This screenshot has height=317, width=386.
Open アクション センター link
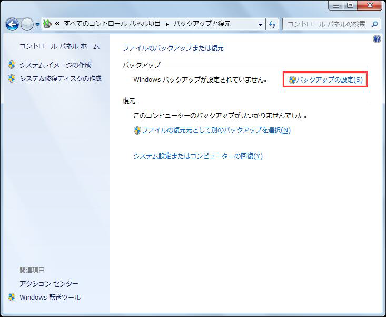point(49,283)
